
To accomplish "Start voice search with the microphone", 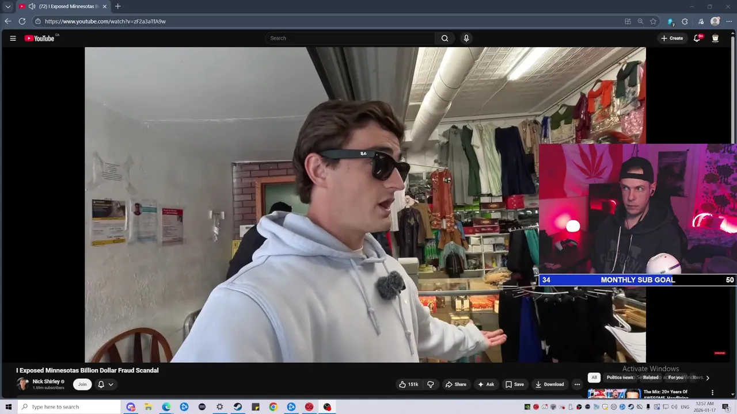I will point(466,38).
